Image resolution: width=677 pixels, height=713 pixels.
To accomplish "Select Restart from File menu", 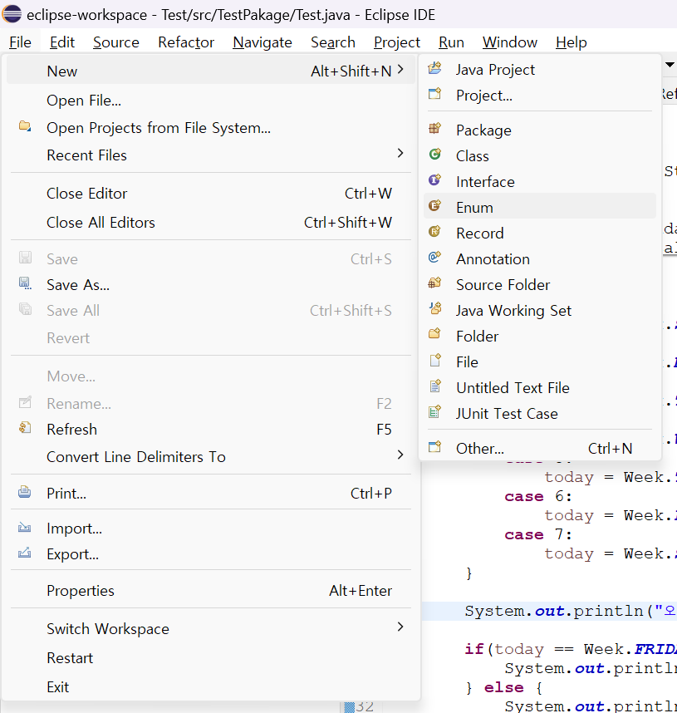I will tap(211, 658).
